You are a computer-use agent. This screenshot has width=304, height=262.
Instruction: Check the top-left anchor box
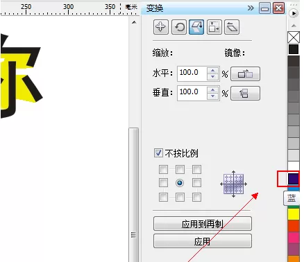click(x=163, y=169)
